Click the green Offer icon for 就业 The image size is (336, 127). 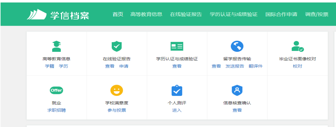tap(57, 90)
